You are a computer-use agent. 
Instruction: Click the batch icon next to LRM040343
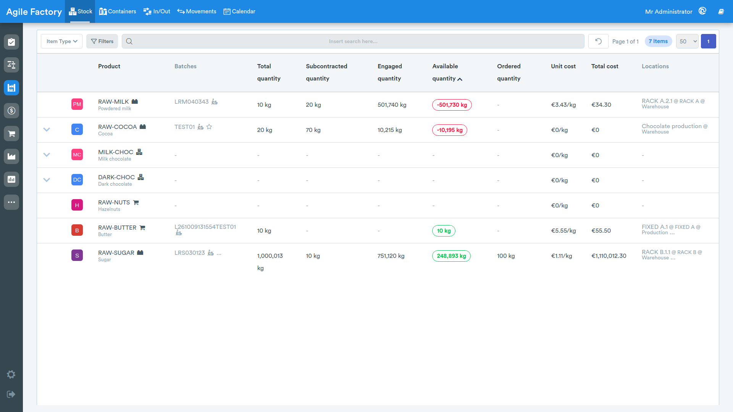[x=215, y=102]
